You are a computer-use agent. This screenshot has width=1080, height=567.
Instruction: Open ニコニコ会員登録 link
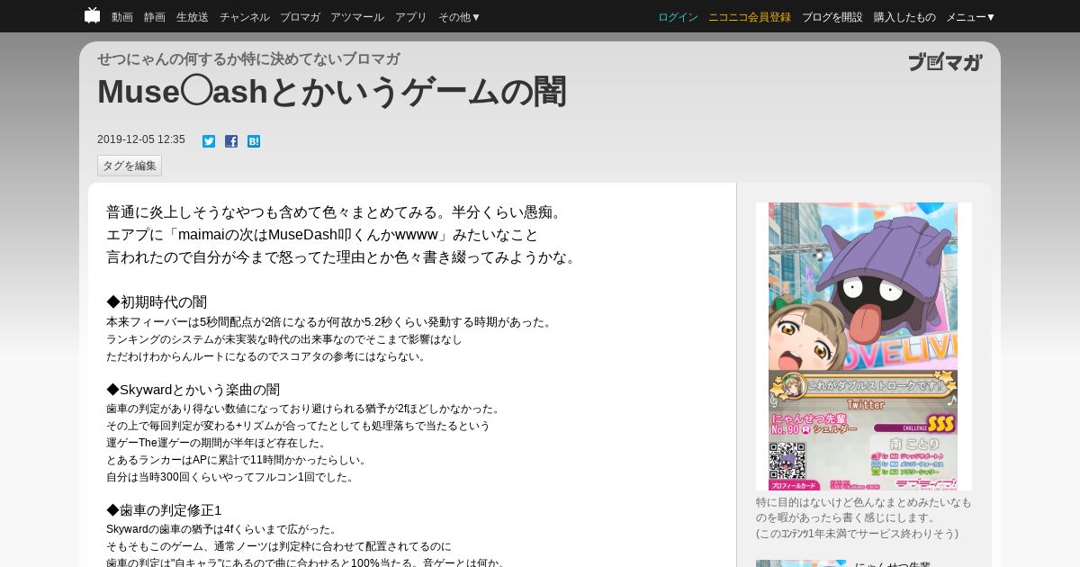[x=750, y=17]
